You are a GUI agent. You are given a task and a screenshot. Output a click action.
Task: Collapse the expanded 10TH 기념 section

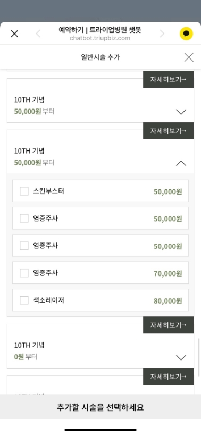pyautogui.click(x=181, y=163)
